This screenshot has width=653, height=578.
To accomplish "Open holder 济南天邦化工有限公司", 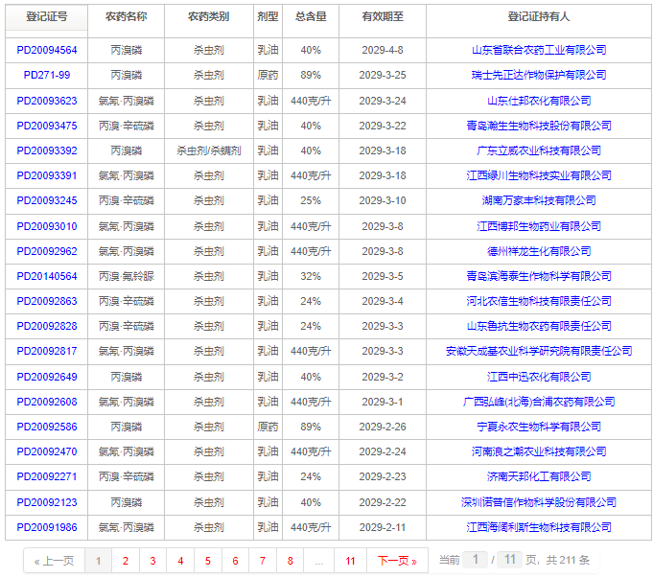I will click(539, 477).
